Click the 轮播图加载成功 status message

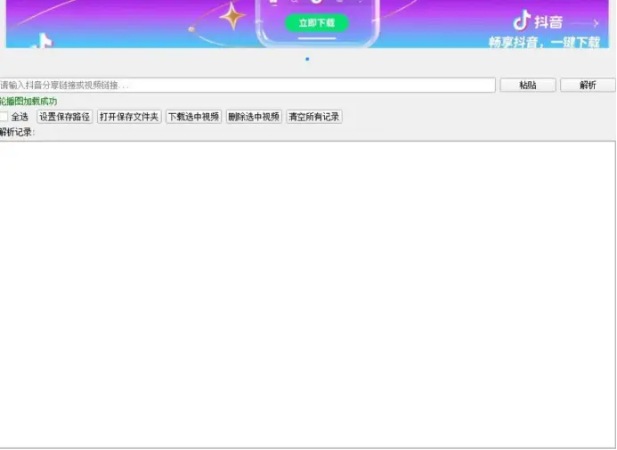(28, 102)
